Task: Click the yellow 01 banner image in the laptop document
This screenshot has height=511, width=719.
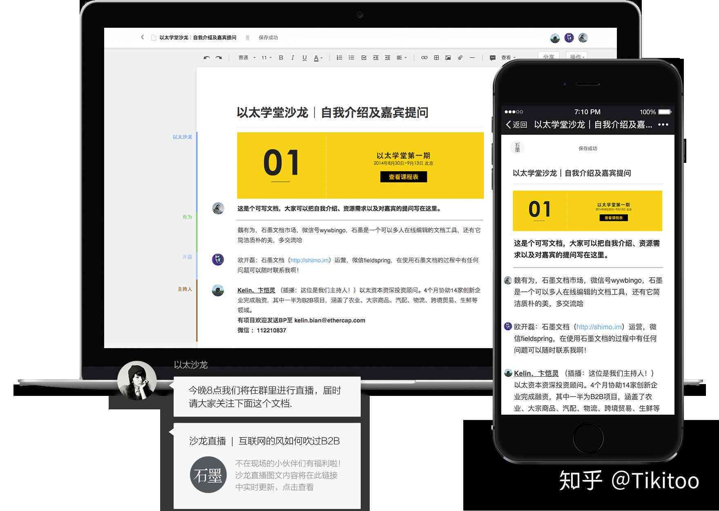Action: pos(360,165)
